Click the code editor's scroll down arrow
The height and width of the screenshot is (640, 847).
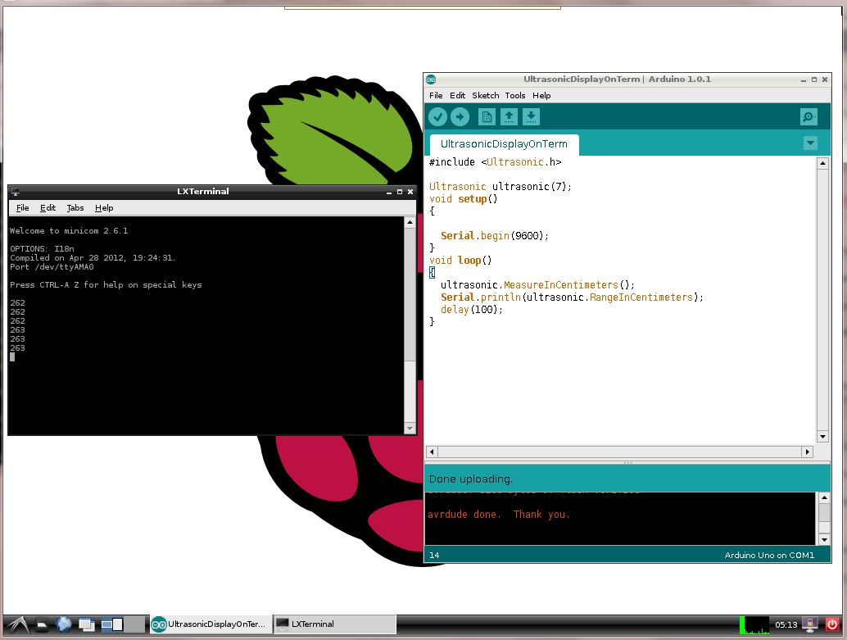[822, 437]
